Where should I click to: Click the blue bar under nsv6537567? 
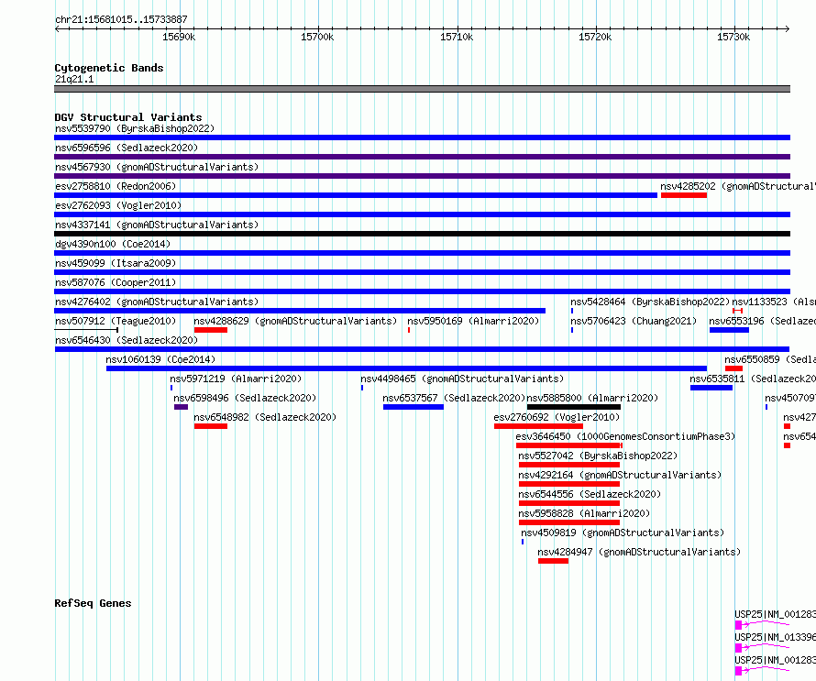click(x=414, y=407)
